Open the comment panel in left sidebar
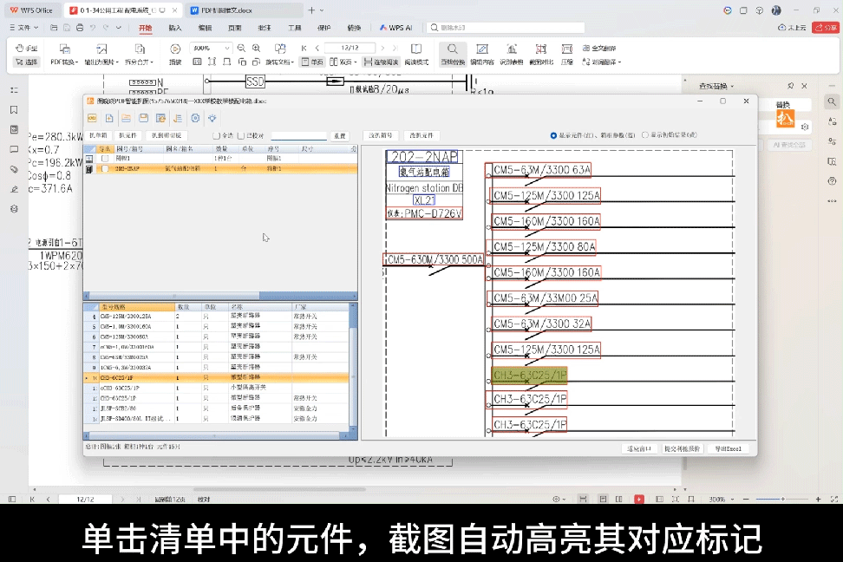 click(14, 149)
